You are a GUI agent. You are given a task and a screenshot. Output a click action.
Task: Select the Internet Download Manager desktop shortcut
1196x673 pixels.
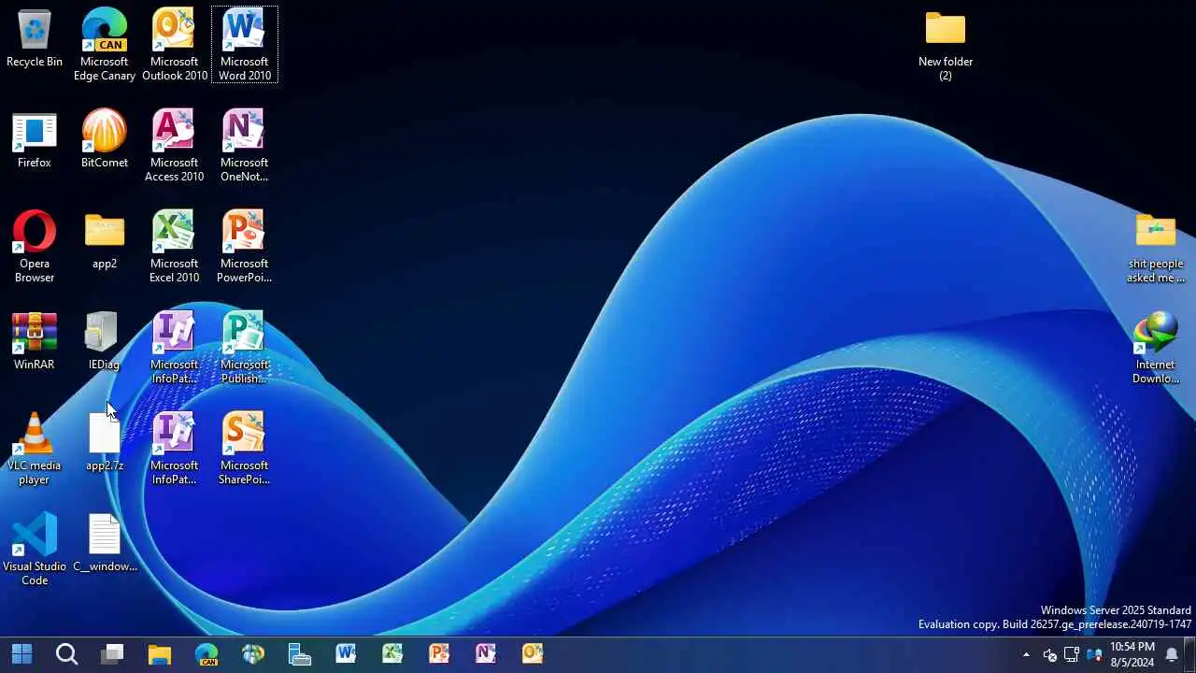1156,347
